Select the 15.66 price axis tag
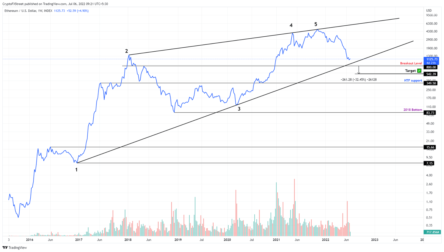 tap(430, 147)
